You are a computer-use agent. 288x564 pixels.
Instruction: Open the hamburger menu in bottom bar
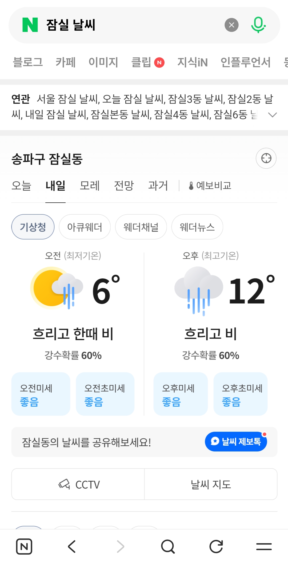[264, 546]
